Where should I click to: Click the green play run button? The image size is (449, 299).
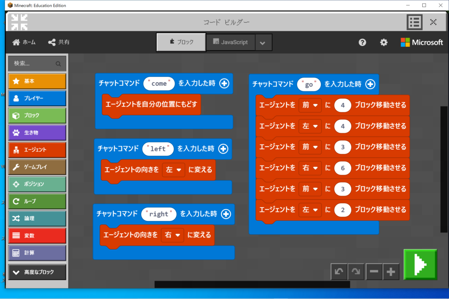[x=420, y=264]
